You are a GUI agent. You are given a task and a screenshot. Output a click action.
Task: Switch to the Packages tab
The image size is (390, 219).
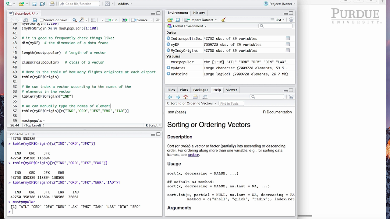[201, 90]
